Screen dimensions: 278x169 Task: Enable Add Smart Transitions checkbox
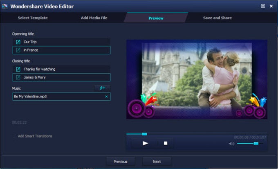click(15, 136)
